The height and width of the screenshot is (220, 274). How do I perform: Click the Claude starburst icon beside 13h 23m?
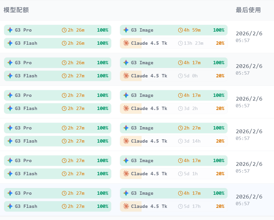126,43
